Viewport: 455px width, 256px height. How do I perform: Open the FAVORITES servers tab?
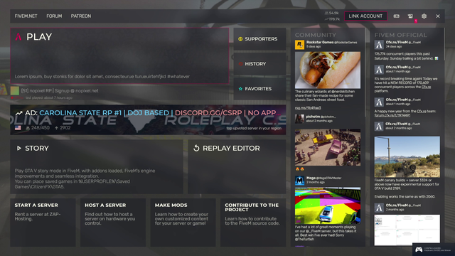[259, 89]
